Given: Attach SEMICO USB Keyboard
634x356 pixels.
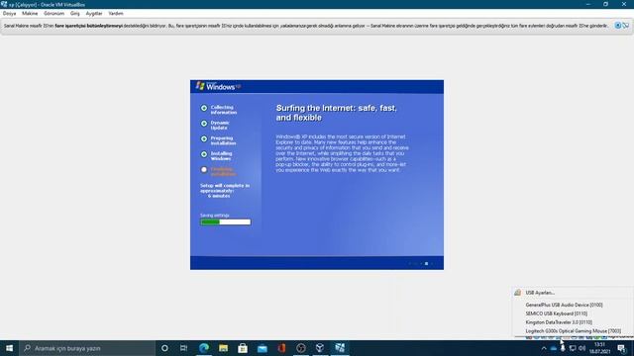Looking at the screenshot, I should pos(556,313).
